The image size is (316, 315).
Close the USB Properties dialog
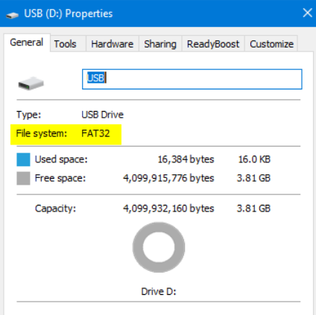pos(307,13)
